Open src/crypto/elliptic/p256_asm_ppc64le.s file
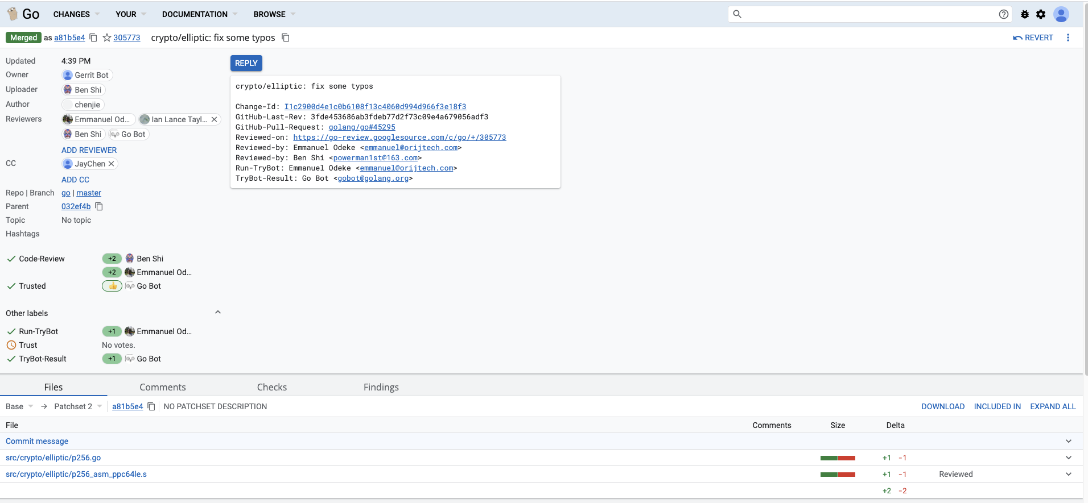1088x503 pixels. click(x=76, y=474)
